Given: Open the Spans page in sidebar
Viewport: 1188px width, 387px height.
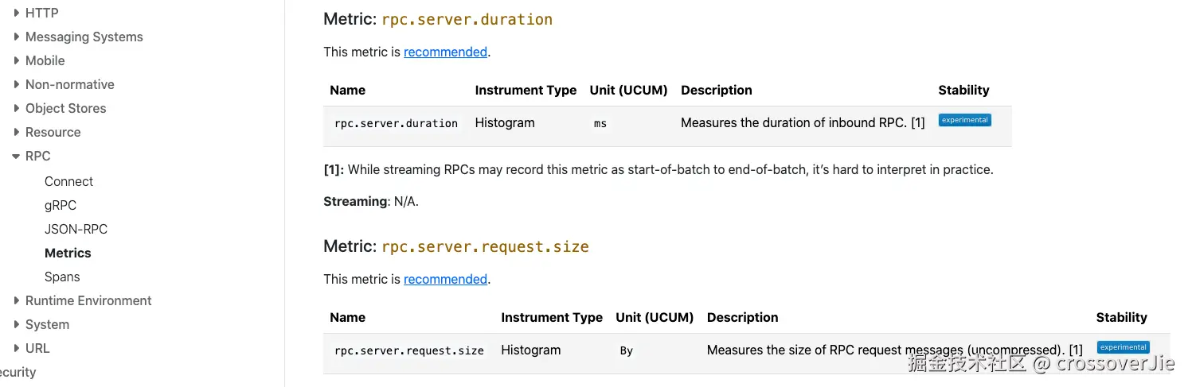Looking at the screenshot, I should click(62, 277).
